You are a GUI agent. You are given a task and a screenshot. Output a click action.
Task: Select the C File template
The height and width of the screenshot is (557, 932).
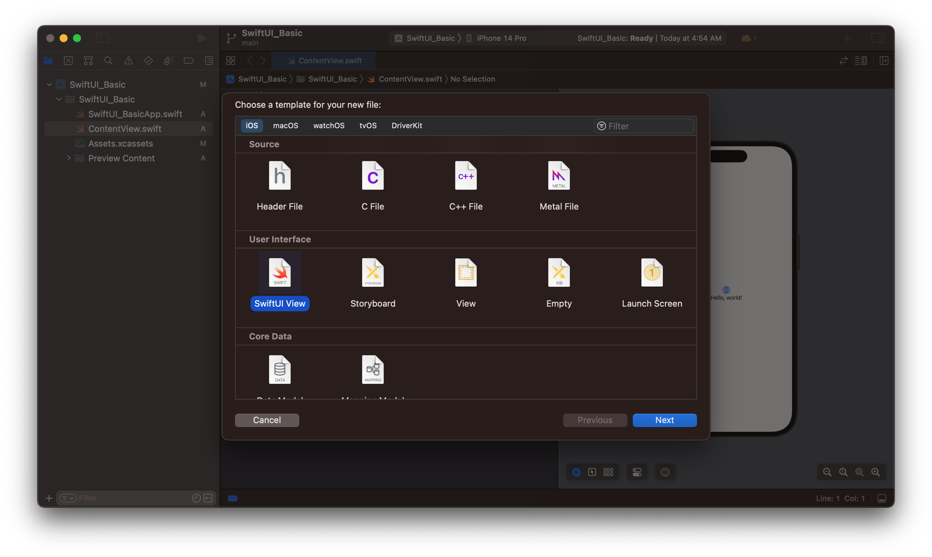[373, 186]
